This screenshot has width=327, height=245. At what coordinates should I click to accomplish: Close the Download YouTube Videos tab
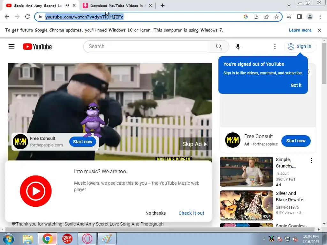point(150,6)
